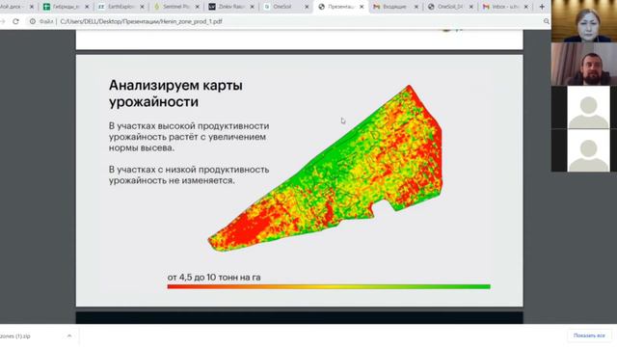Click the paragraph about высокой продуктивности
Image resolution: width=617 pixels, height=347 pixels.
(x=189, y=137)
